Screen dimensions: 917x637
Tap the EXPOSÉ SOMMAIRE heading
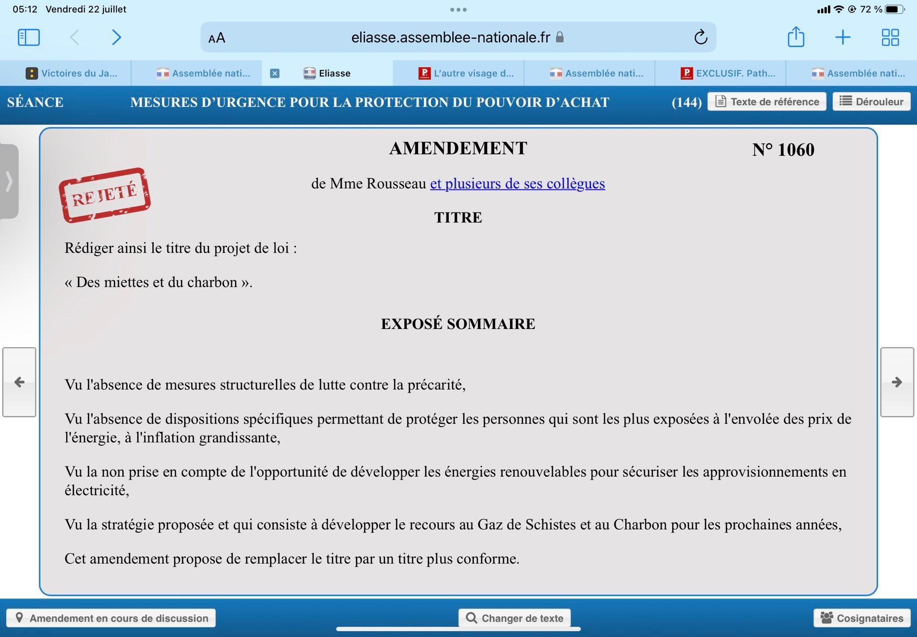coord(458,324)
